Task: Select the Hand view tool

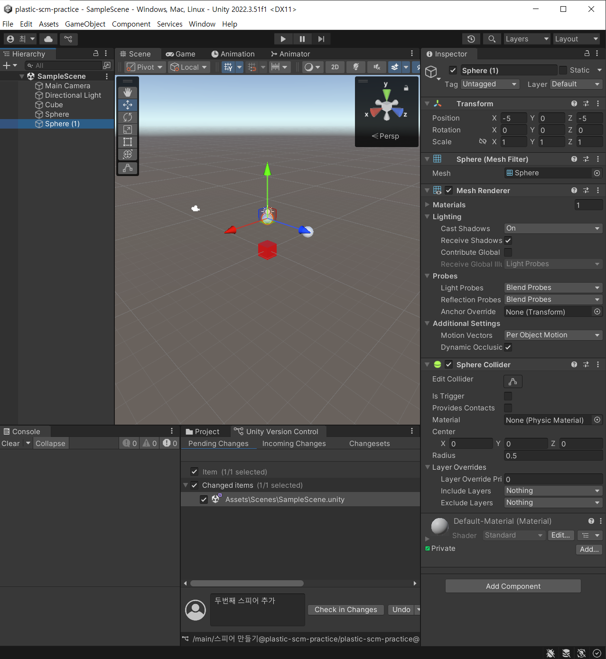Action: click(128, 93)
